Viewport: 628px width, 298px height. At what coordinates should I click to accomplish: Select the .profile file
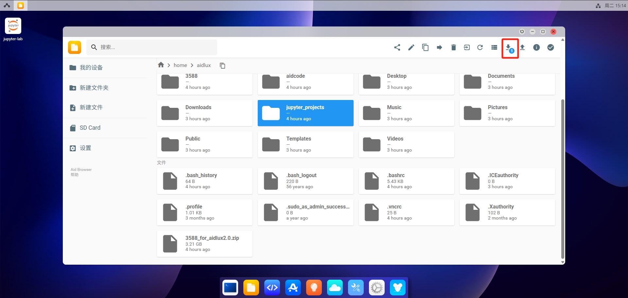pos(205,212)
